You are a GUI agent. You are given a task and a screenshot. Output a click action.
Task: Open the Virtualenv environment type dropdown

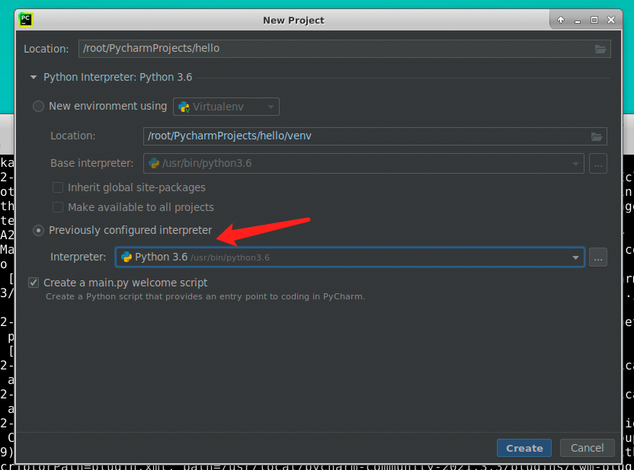(x=226, y=107)
